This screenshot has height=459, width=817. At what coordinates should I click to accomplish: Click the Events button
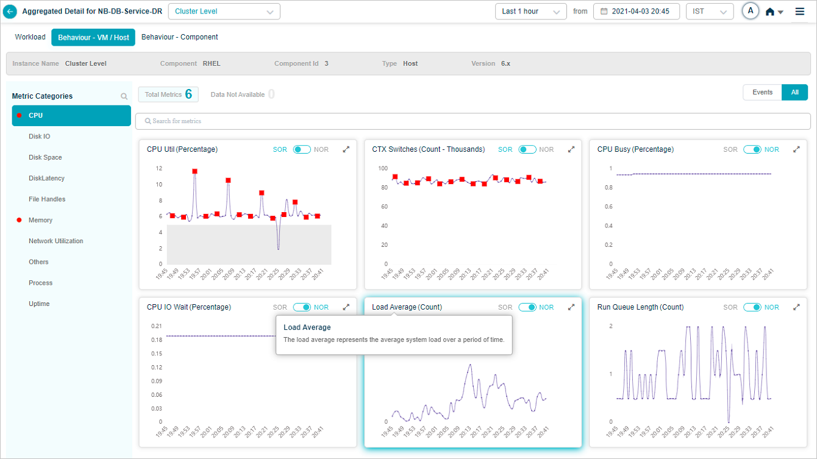tap(762, 93)
